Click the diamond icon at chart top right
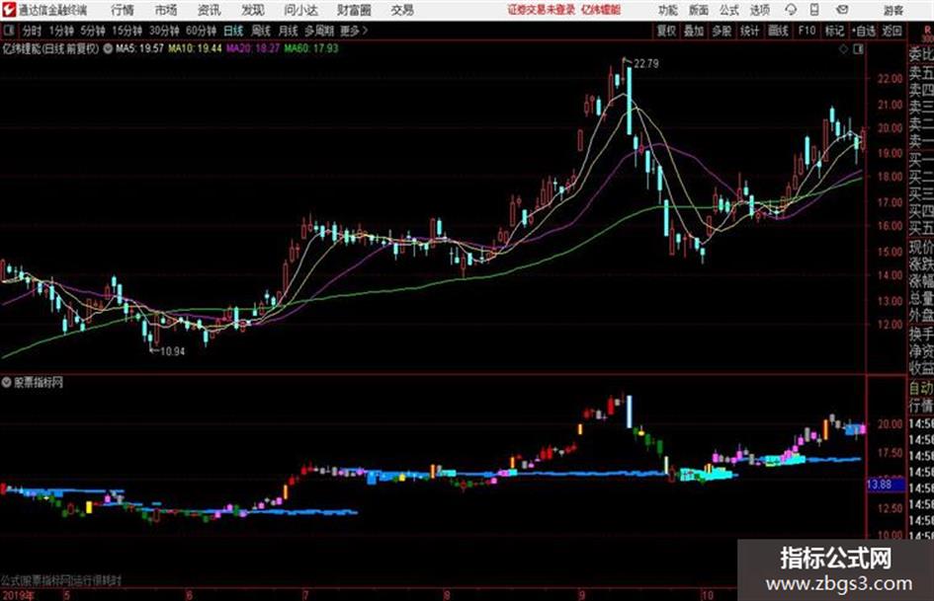This screenshot has height=601, width=934. (843, 49)
